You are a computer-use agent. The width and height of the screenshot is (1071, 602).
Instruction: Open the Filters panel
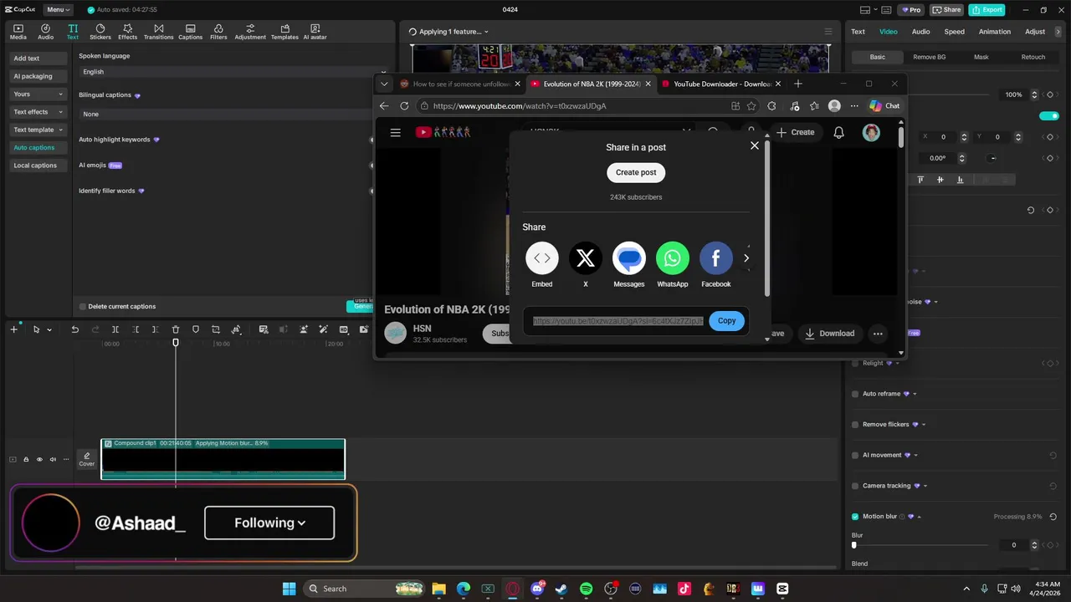[x=218, y=32]
